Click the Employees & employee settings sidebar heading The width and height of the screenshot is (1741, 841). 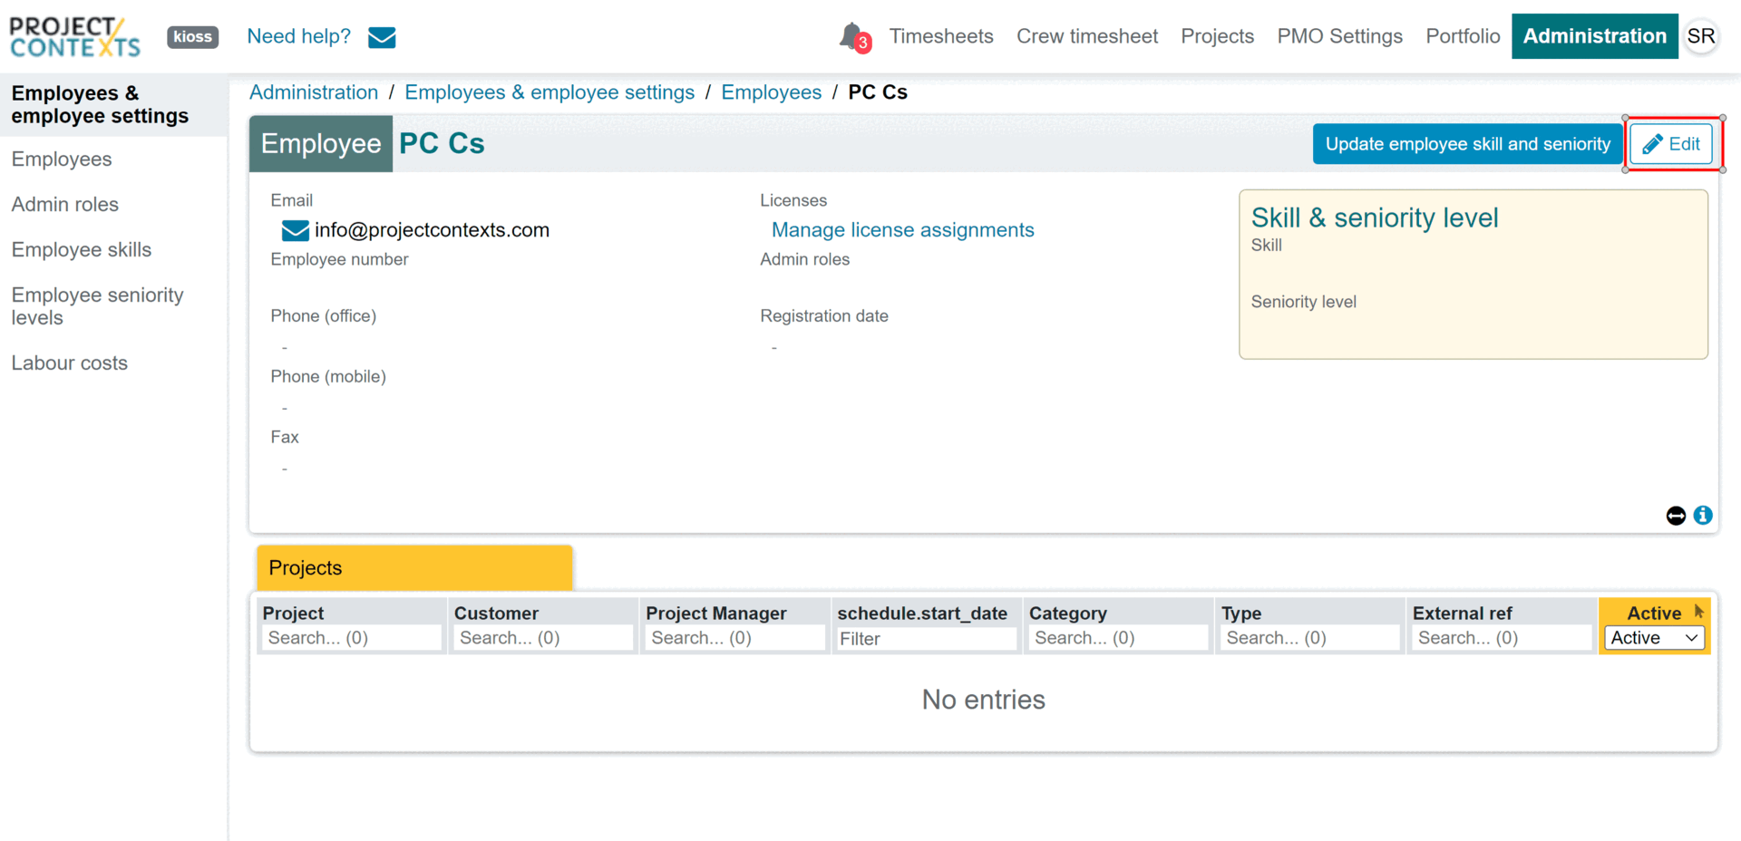coord(100,105)
